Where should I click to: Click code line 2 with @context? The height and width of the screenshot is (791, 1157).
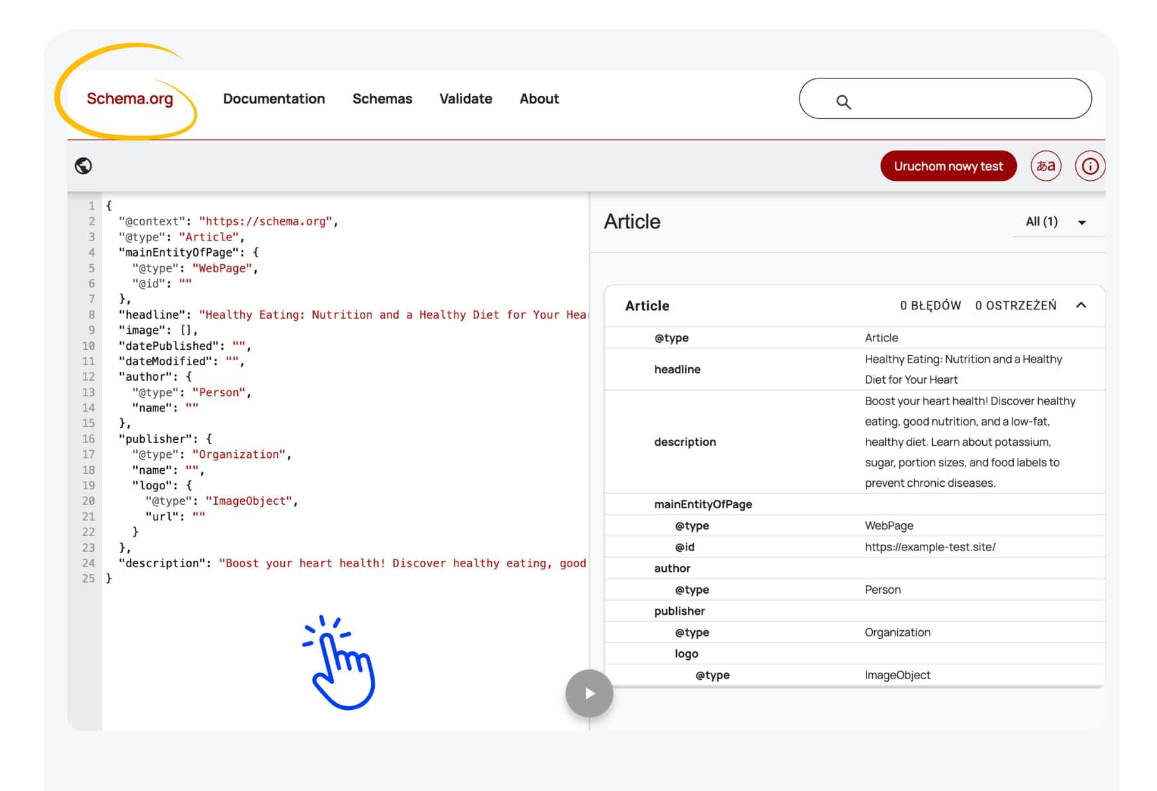coord(228,221)
